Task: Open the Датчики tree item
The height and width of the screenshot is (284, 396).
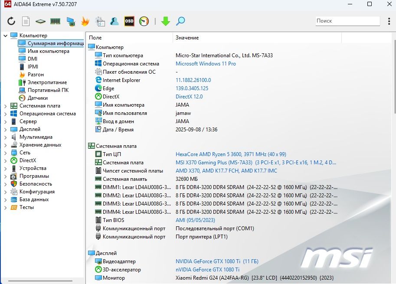Action: pyautogui.click(x=38, y=98)
